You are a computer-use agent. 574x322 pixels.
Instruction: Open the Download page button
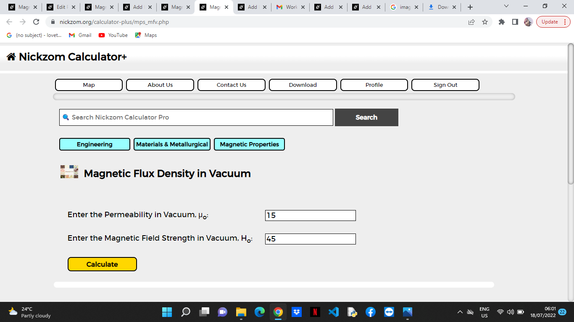(x=303, y=85)
